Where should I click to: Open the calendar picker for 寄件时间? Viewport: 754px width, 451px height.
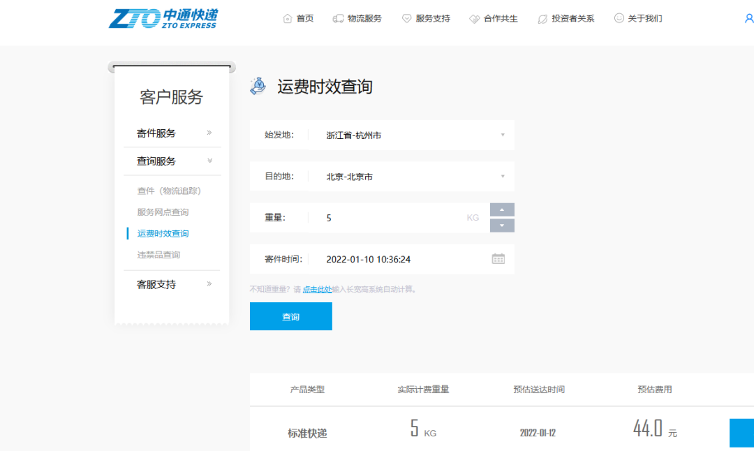498,258
